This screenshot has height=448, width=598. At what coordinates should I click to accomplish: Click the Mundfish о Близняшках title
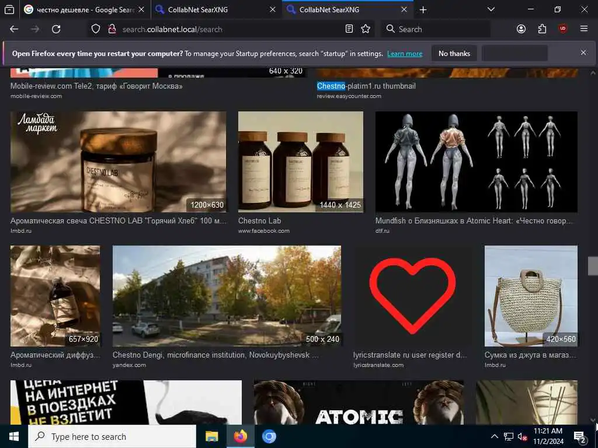point(474,220)
